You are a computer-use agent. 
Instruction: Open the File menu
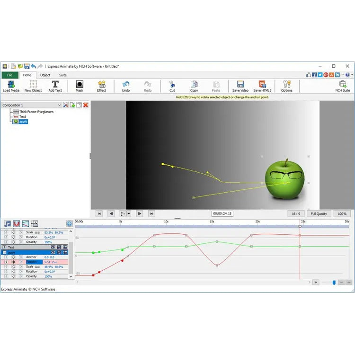point(9,75)
